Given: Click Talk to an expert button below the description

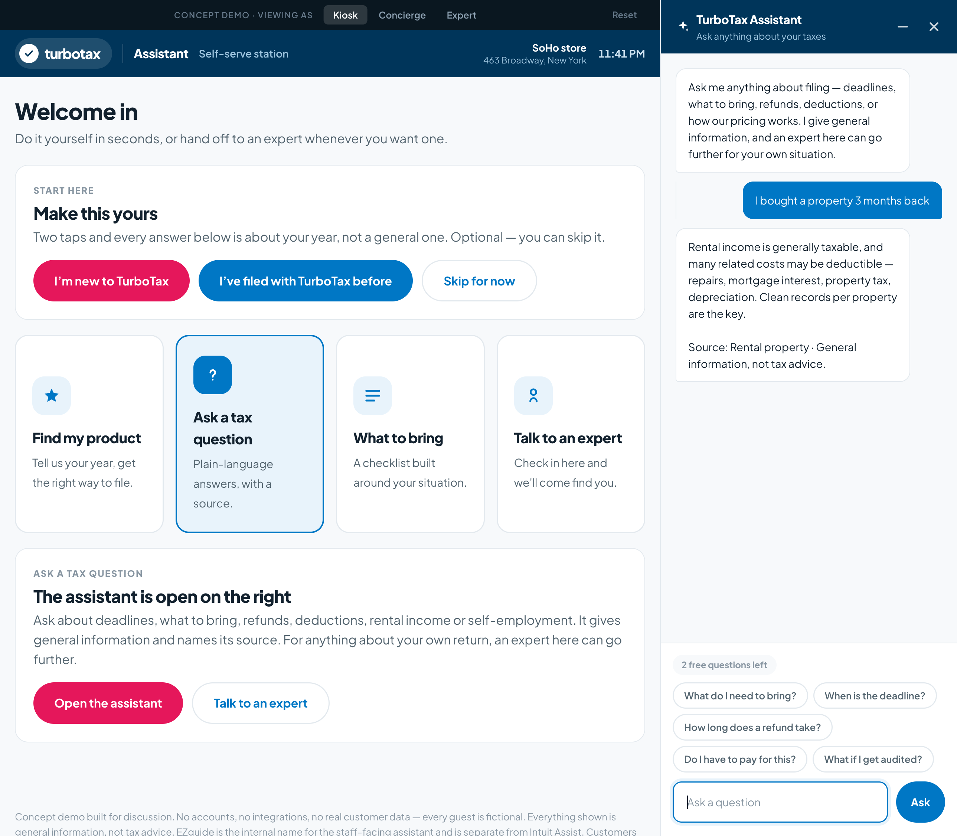Looking at the screenshot, I should tap(260, 703).
